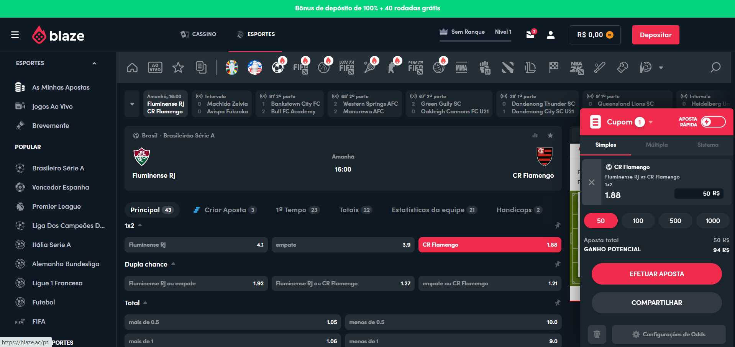Select the Copa America trophy icon

pyautogui.click(x=255, y=68)
